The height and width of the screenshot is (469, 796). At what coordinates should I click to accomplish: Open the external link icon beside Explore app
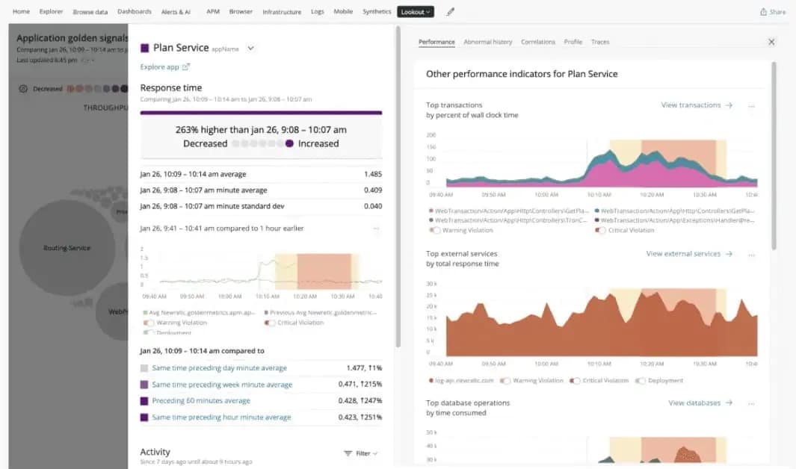186,66
